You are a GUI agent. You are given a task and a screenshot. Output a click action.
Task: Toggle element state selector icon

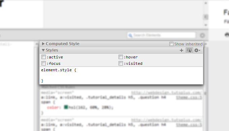189,50
